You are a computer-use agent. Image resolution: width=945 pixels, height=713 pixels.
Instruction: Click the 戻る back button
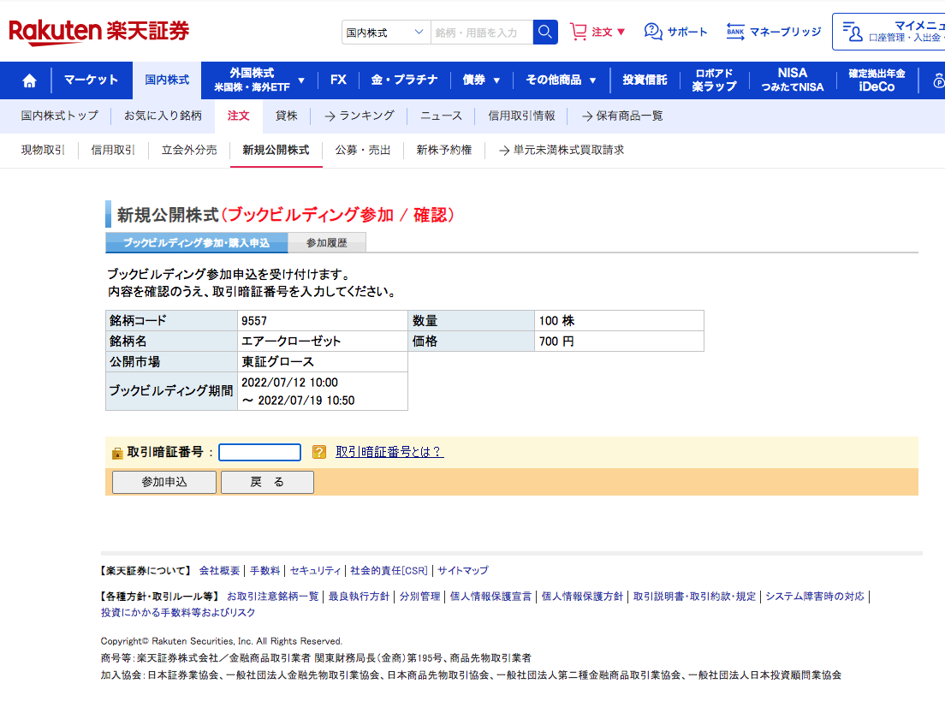point(267,483)
